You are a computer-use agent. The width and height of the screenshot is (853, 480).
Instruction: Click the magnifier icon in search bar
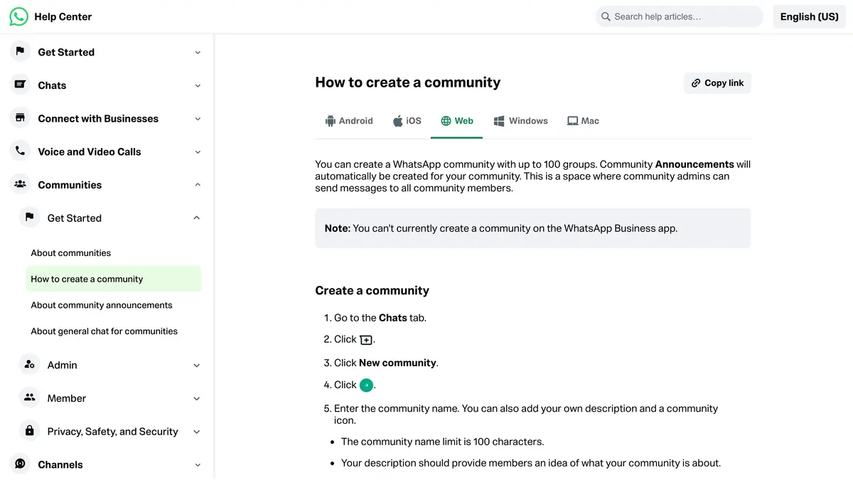[606, 16]
